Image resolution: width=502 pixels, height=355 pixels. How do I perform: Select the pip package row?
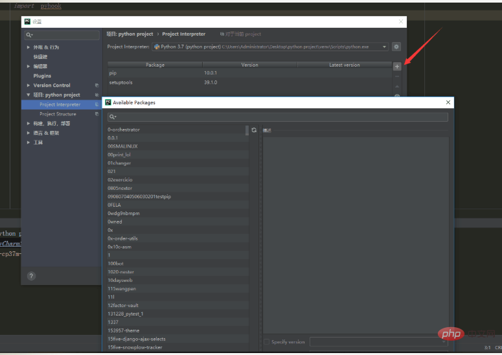(249, 73)
